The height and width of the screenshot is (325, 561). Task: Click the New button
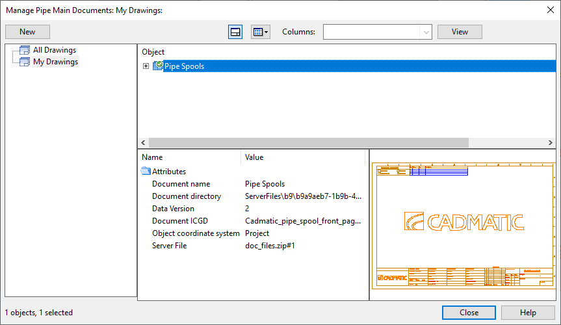[27, 32]
